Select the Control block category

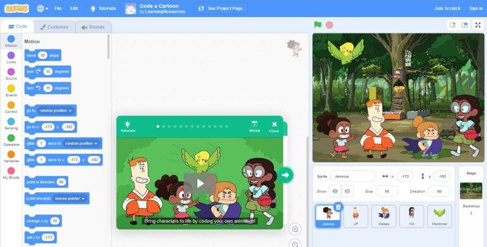(11, 107)
